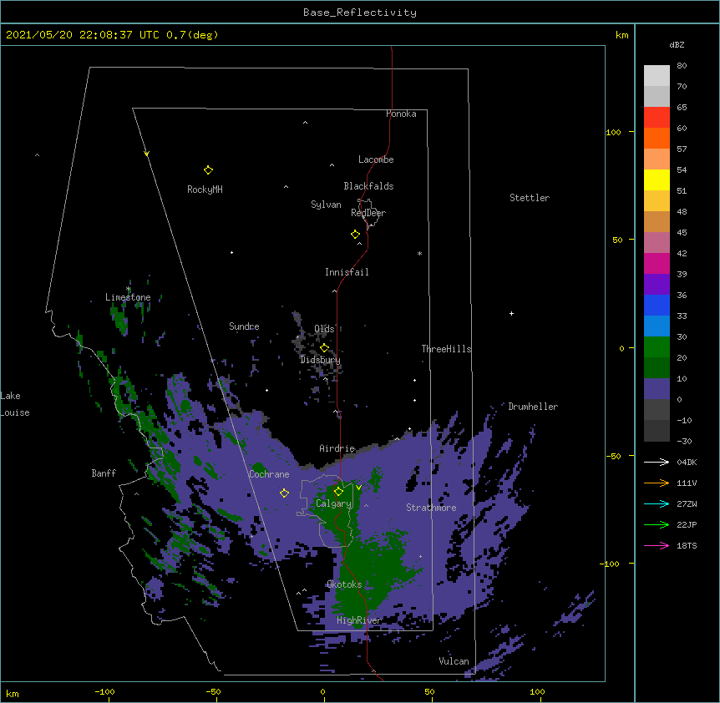Image resolution: width=720 pixels, height=703 pixels.
Task: Click the RockyMH label
Action: (205, 190)
